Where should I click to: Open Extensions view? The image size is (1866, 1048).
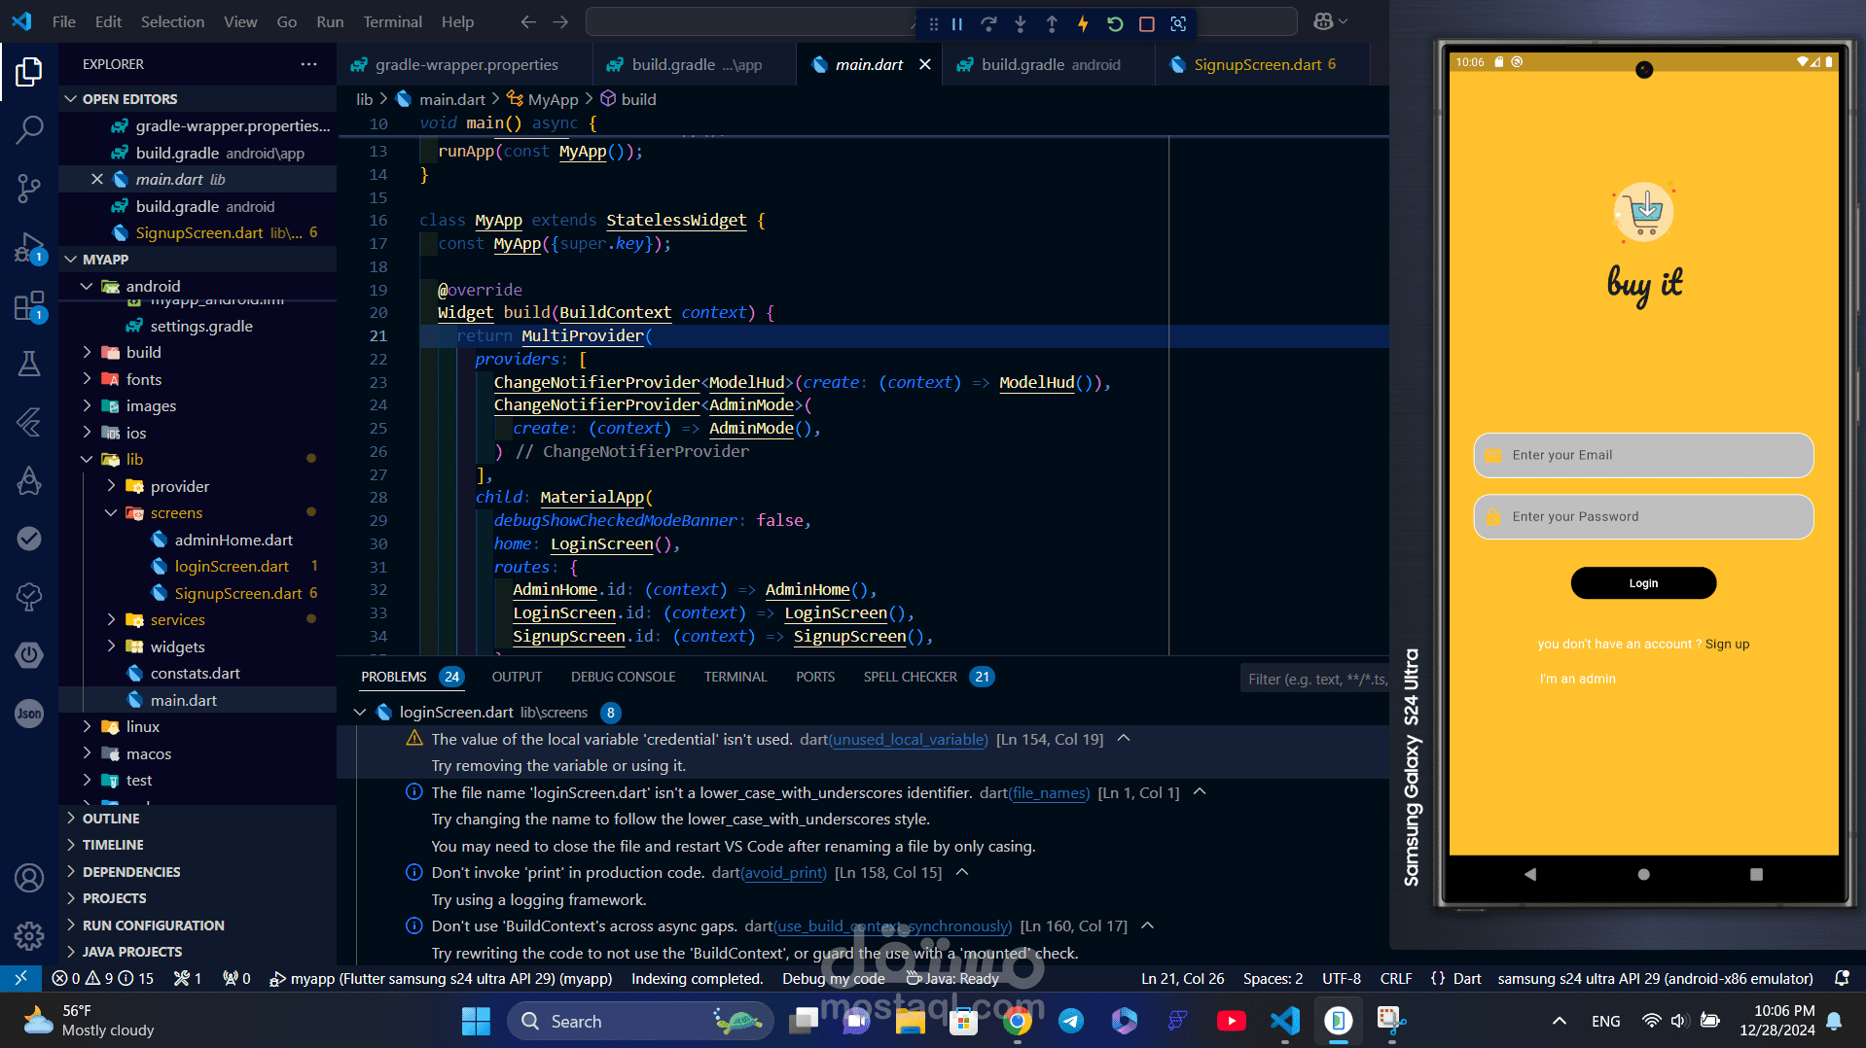pos(29,306)
